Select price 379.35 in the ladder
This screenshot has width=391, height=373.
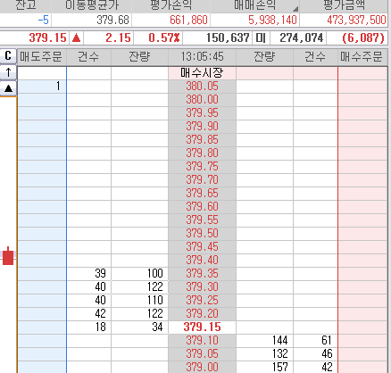pyautogui.click(x=202, y=274)
